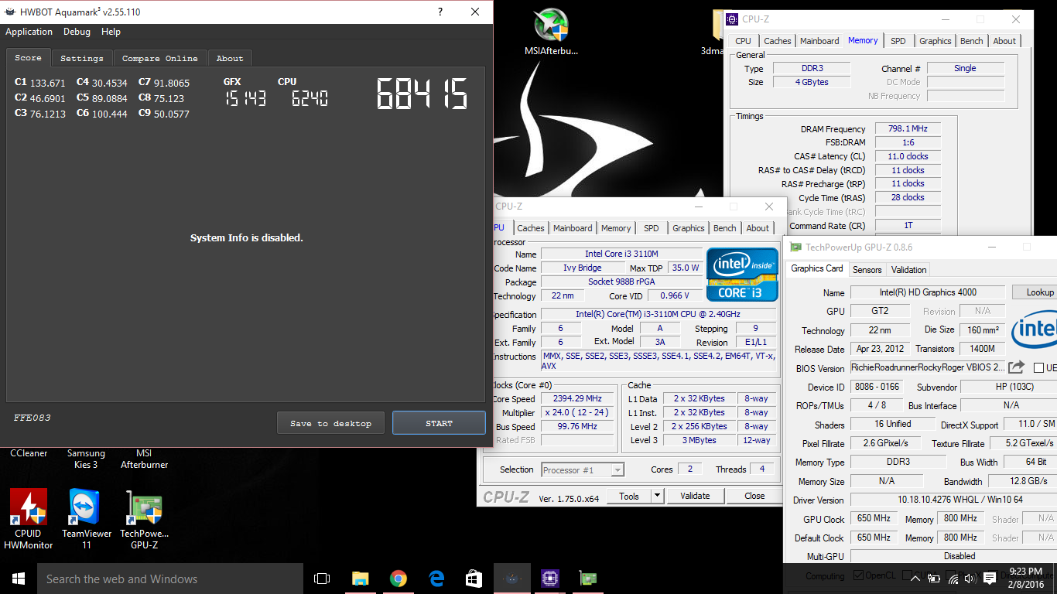Toggle the UEFI checkbox in GPU-Z

pos(1039,368)
